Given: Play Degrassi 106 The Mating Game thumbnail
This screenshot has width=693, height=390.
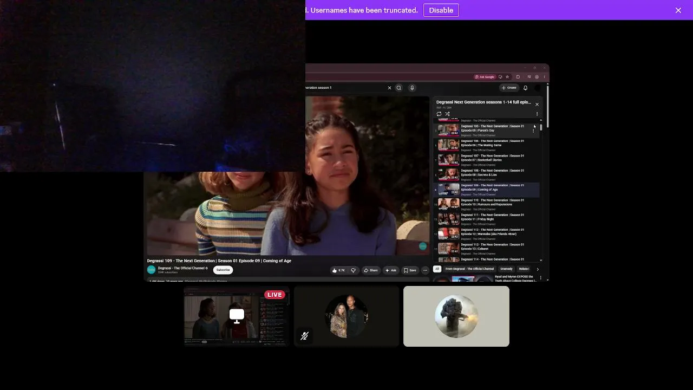Looking at the screenshot, I should 448,145.
